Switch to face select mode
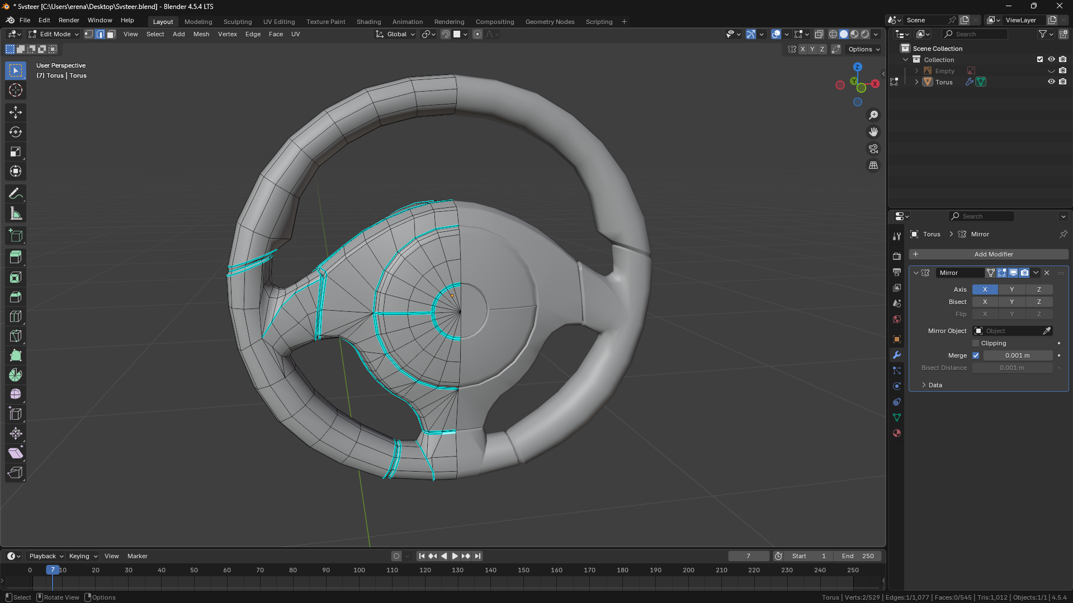Screen dimensions: 1073x603 point(111,34)
